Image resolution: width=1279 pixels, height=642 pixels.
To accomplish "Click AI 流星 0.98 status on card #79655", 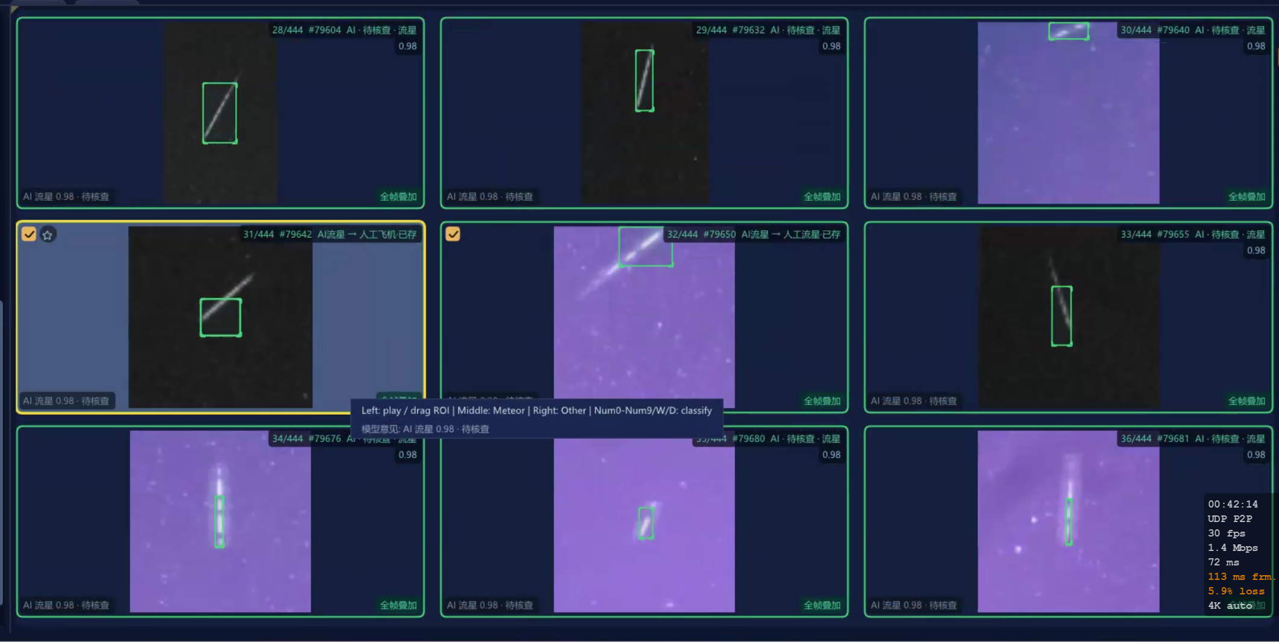I will tap(914, 401).
